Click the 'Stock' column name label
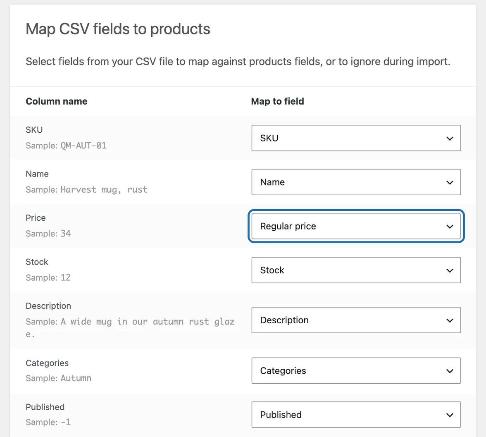Viewport: 486px width, 437px height. 37,262
